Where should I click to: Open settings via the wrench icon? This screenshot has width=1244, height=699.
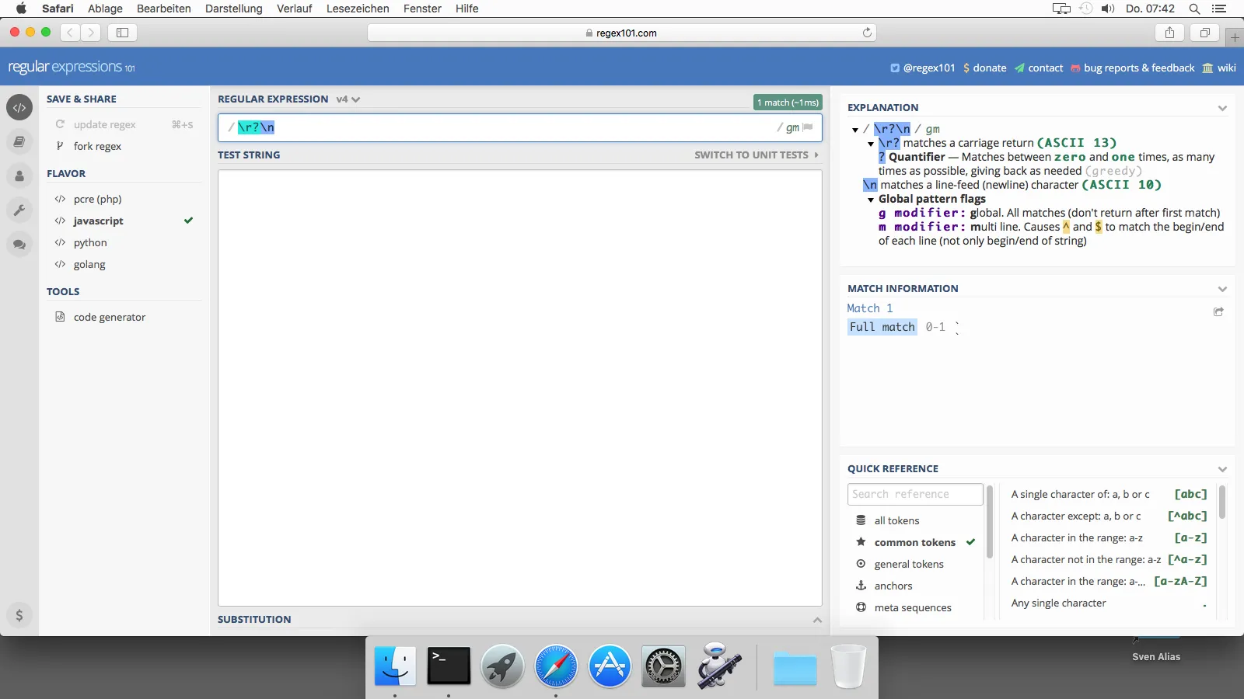(x=19, y=210)
